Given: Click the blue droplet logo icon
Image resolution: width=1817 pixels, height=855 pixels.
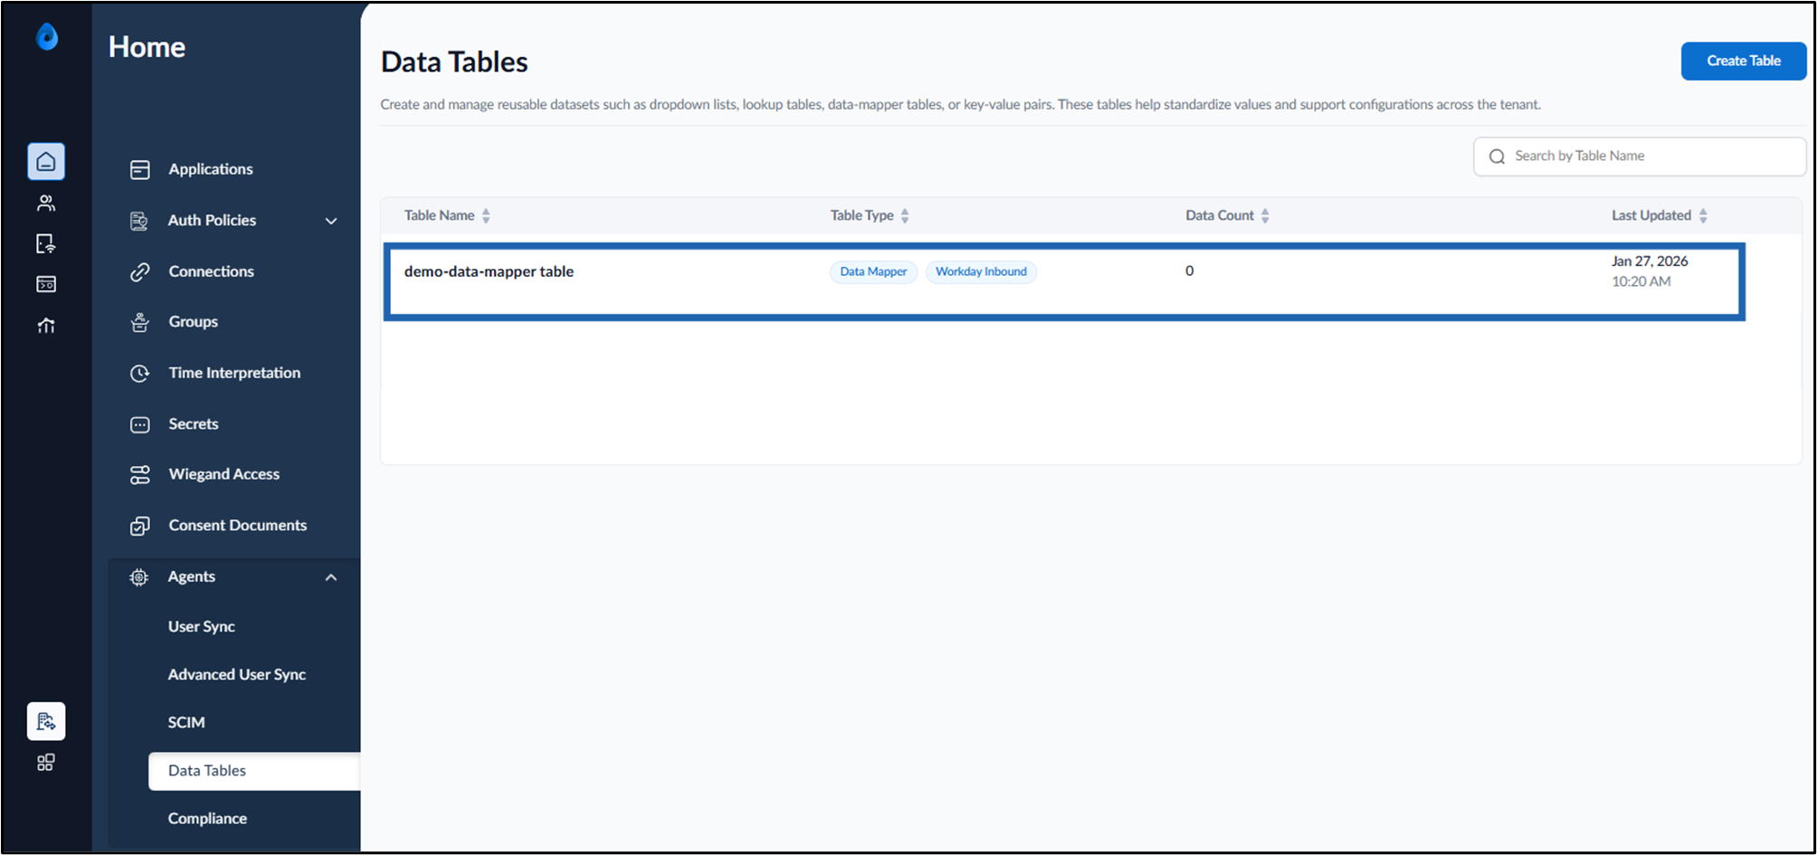Looking at the screenshot, I should pyautogui.click(x=47, y=36).
